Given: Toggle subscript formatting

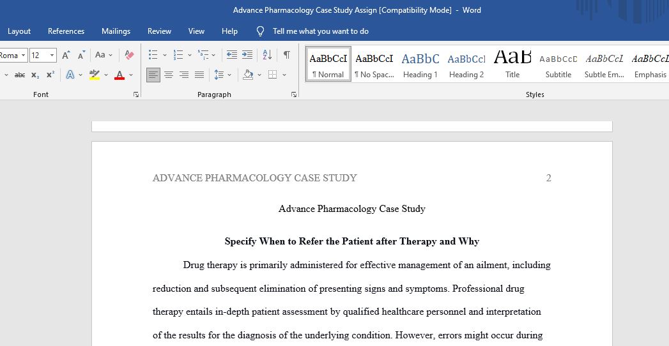Looking at the screenshot, I should tap(35, 75).
